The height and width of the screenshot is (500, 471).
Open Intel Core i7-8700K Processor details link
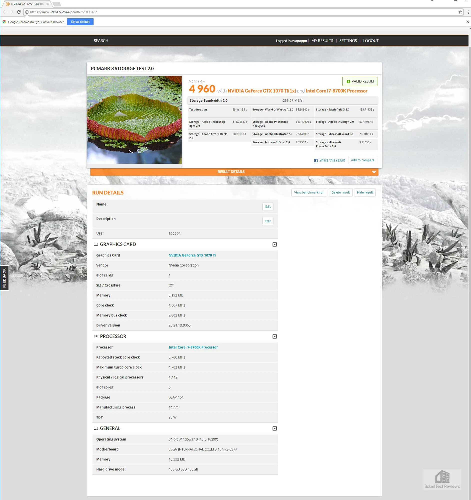(x=193, y=347)
